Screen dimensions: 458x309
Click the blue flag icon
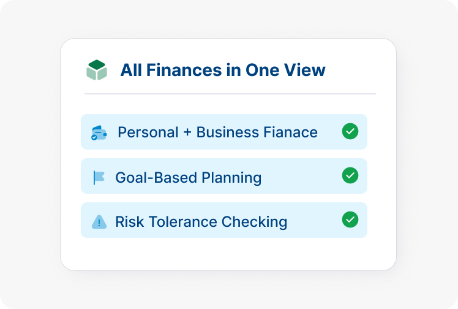click(99, 178)
